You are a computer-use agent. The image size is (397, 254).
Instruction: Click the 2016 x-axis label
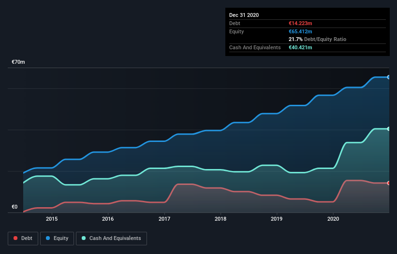coord(108,219)
